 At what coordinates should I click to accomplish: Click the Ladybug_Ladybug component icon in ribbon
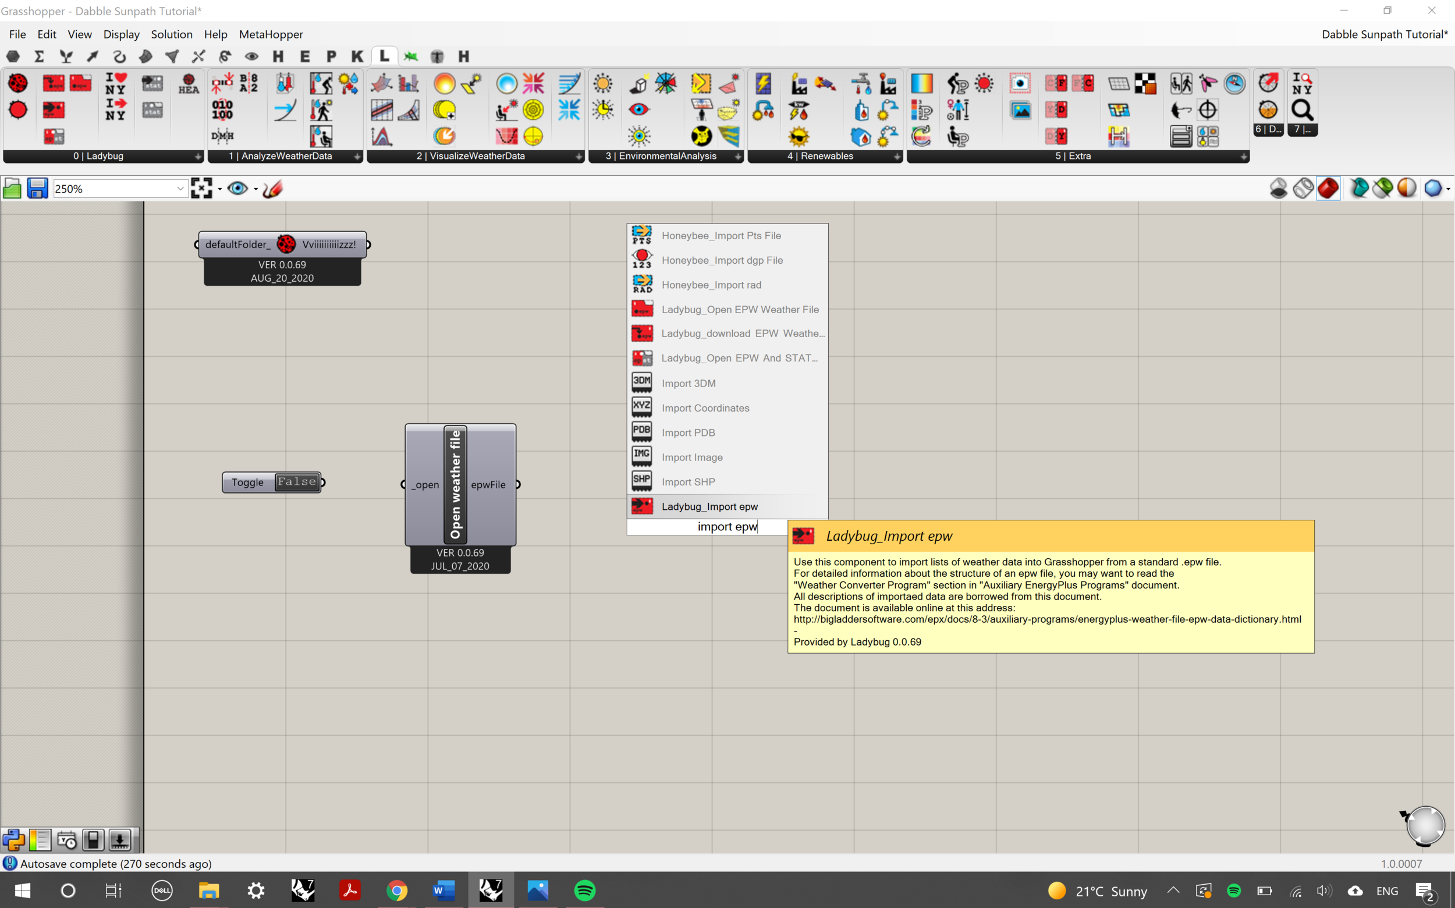click(18, 83)
